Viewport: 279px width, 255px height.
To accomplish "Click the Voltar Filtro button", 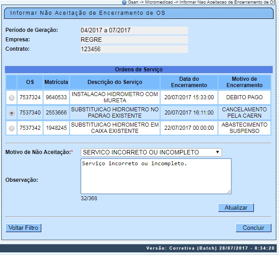I will pos(23,228).
